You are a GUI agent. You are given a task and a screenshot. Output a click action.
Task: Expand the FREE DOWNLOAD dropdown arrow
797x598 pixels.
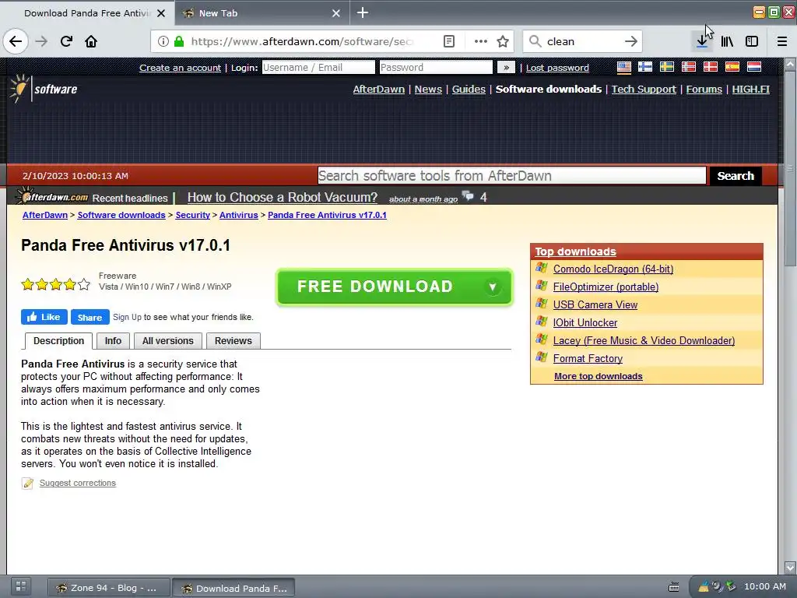point(492,287)
